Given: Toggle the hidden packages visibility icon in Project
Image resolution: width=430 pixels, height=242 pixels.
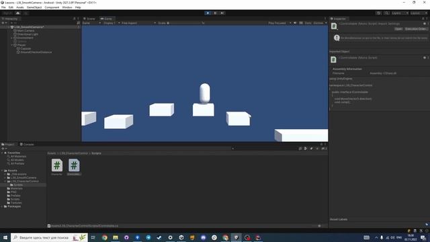Looking at the screenshot, I should click(x=324, y=149).
